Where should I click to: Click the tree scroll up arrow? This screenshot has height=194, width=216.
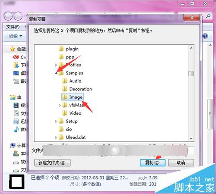click(191, 48)
